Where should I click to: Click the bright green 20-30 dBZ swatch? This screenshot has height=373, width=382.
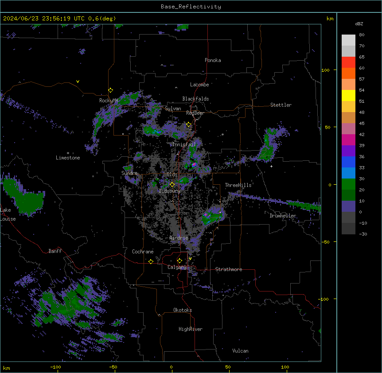[x=348, y=184]
